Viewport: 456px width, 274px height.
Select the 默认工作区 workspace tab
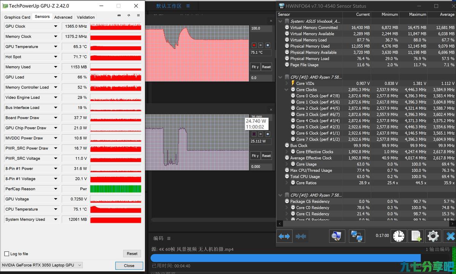click(x=169, y=6)
